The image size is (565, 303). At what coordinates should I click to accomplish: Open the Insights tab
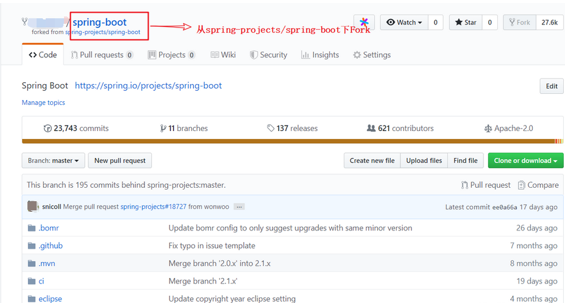pyautogui.click(x=320, y=55)
